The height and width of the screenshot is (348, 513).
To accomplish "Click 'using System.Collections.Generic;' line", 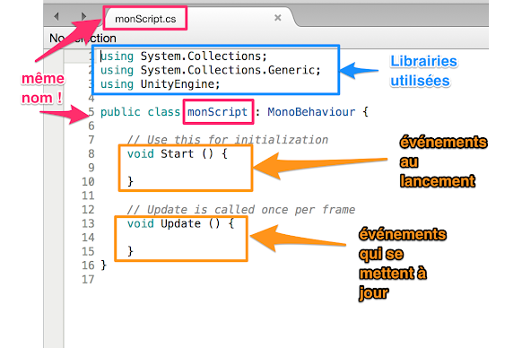I will coord(211,70).
